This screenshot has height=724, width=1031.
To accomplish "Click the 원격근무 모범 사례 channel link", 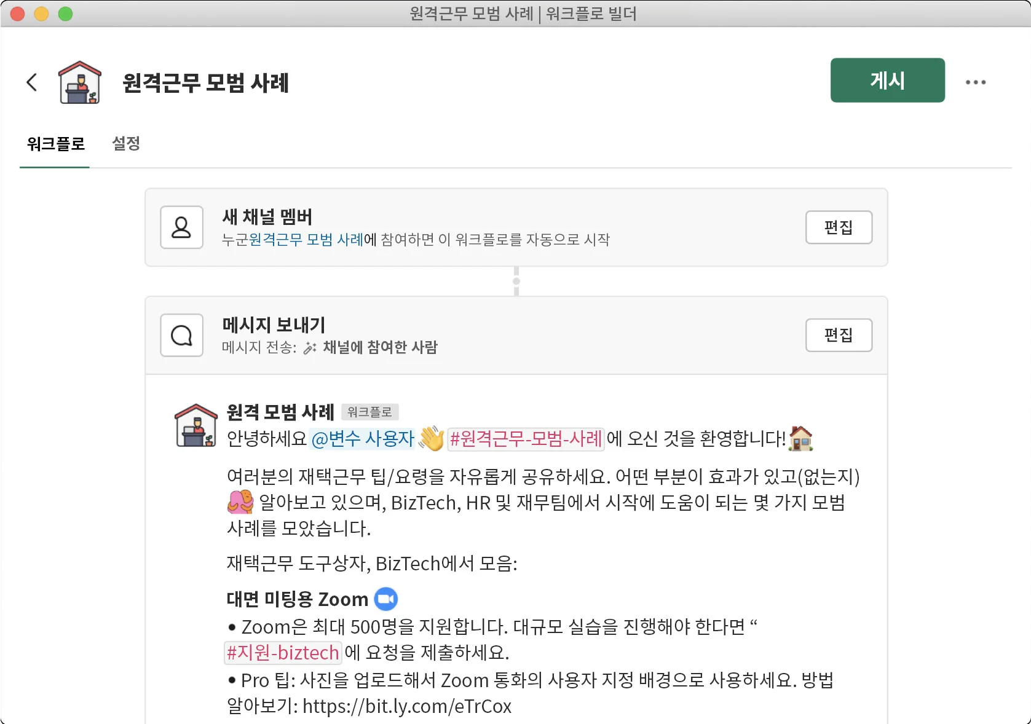I will [x=306, y=240].
